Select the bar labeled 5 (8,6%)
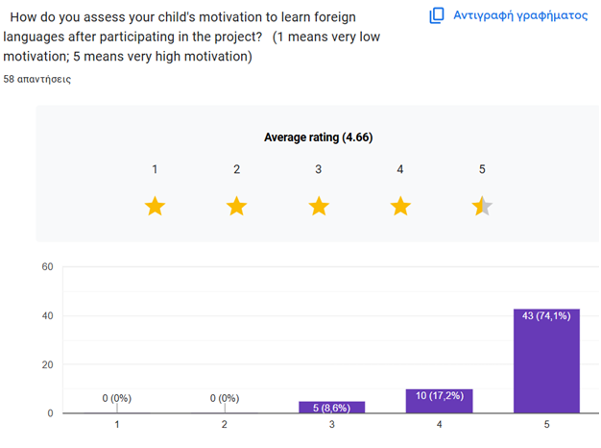The height and width of the screenshot is (448, 601). [x=332, y=408]
